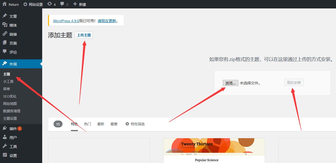
Task: Open the Twenty Thirteen theme thumbnail
Action: tap(214, 150)
